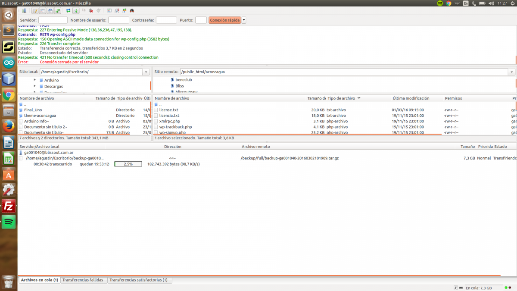Open the Sitio local path dropdown
This screenshot has width=517, height=291.
146,72
